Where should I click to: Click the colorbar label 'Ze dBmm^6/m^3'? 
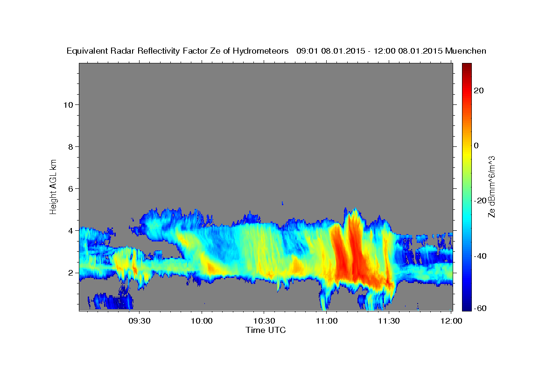point(491,186)
